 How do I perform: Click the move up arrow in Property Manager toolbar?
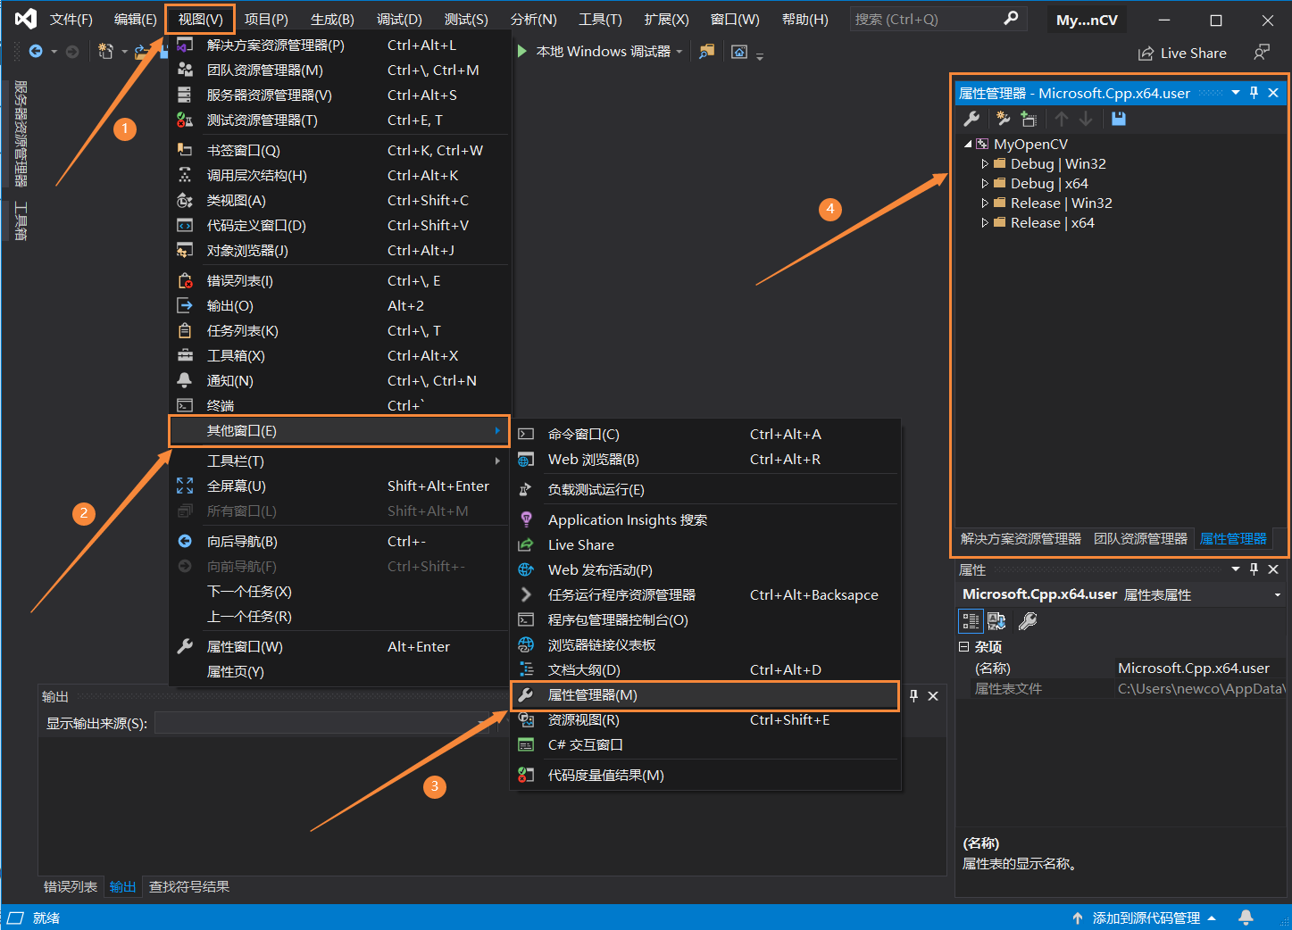click(x=1061, y=119)
